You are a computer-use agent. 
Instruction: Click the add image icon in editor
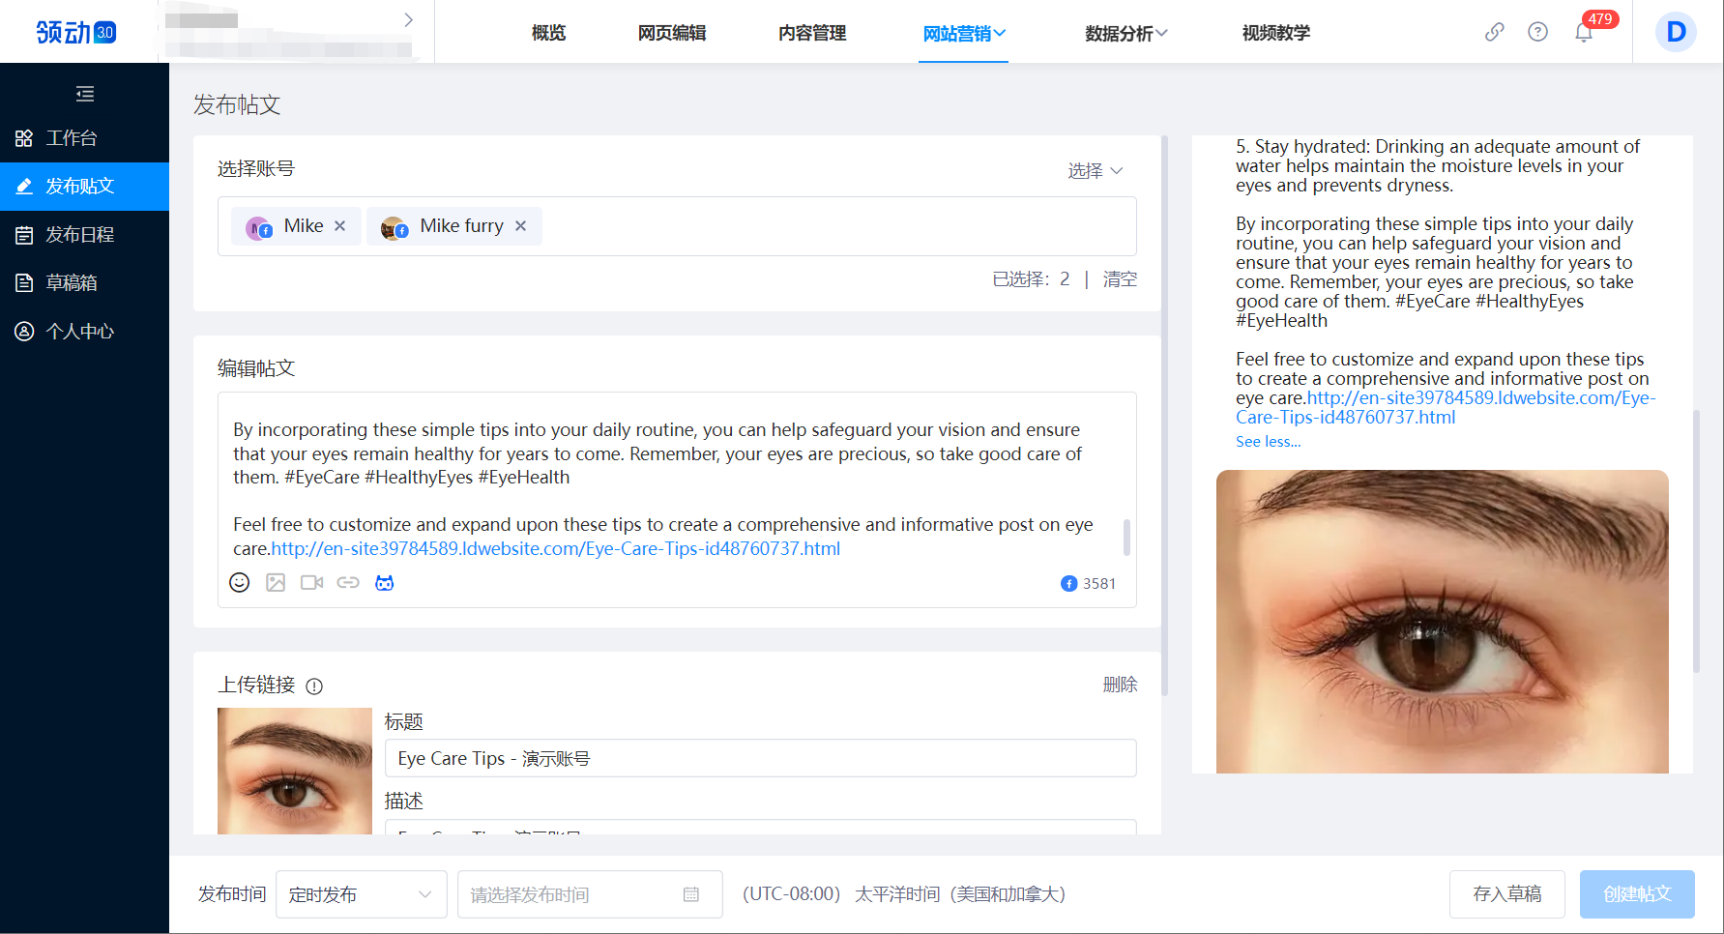pos(276,582)
